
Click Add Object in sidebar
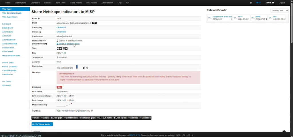7,36
